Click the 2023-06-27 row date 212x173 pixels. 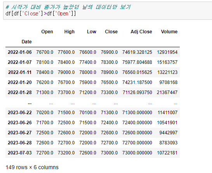20,133
